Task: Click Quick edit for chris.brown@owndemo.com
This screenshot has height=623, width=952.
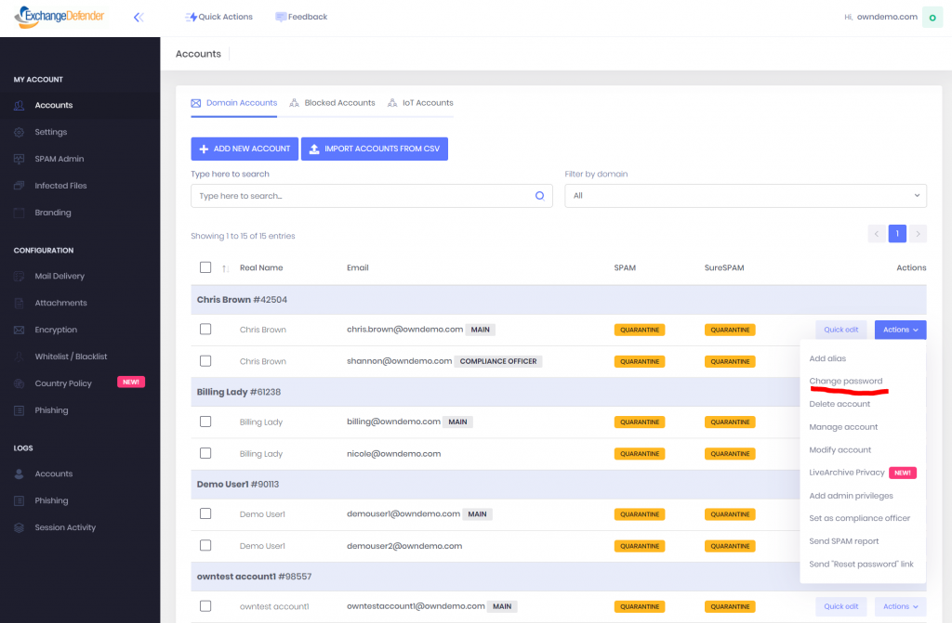Action: pyautogui.click(x=840, y=330)
